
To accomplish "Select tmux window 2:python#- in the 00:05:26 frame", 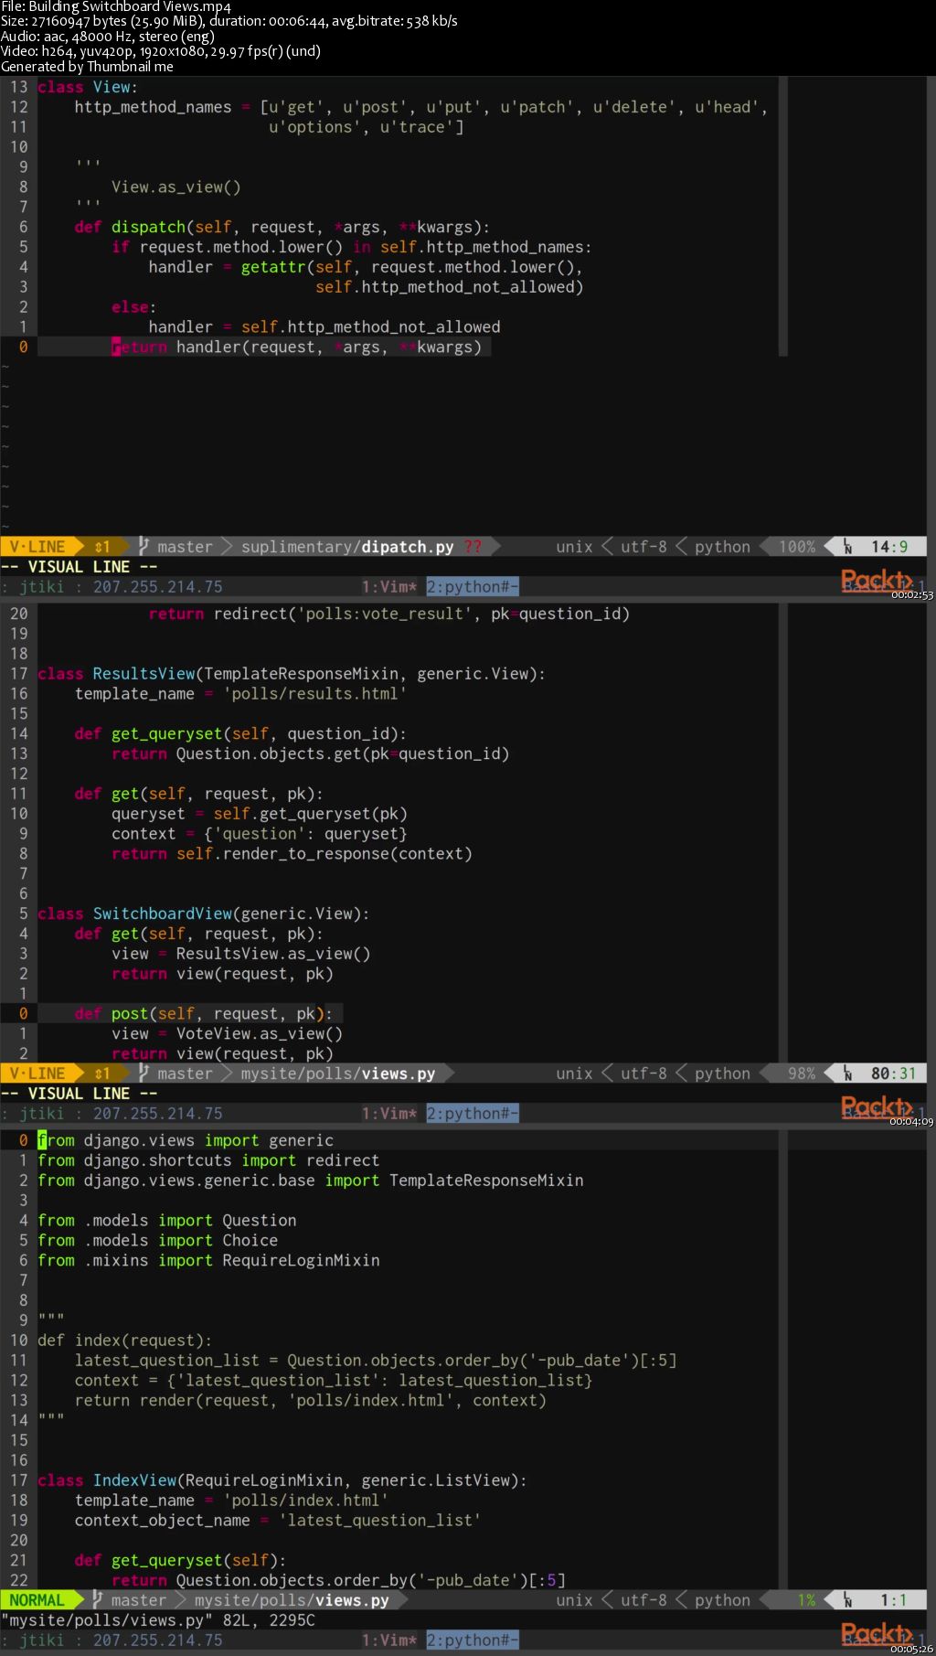I will [x=473, y=1640].
